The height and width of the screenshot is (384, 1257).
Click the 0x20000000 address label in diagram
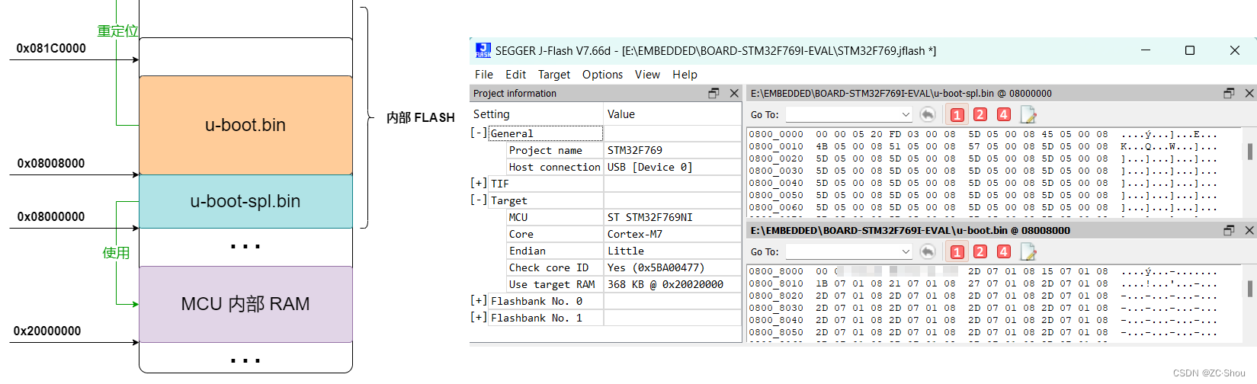47,331
